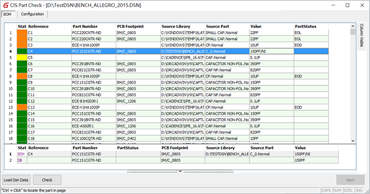370x194 pixels.
Task: Click part number PCC391BNTR-ND in row C6
Action: [94, 64]
